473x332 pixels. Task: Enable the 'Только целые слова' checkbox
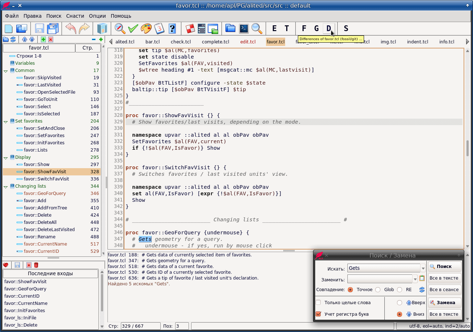pyautogui.click(x=318, y=303)
